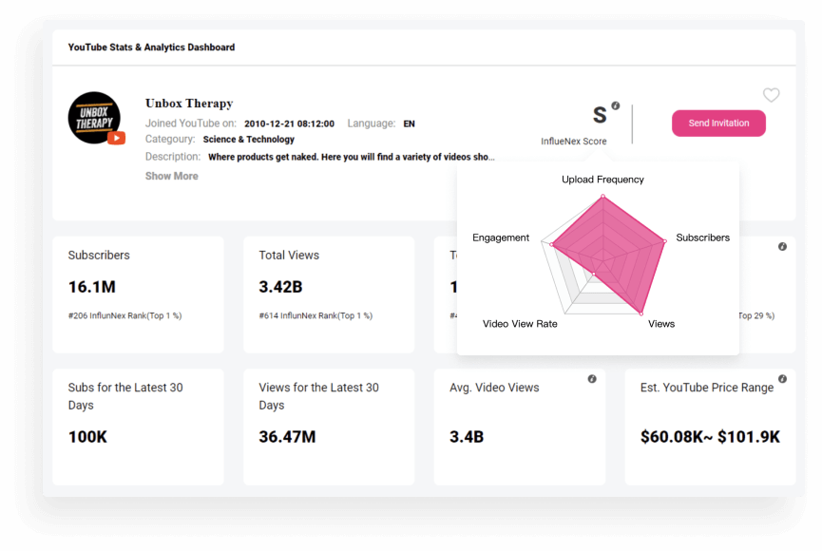
Task: Click the channel description text
Action: [x=352, y=157]
